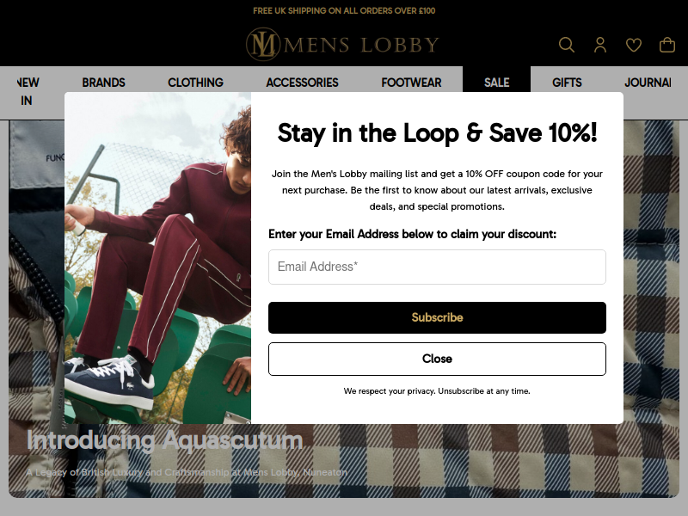Open the shopping bag icon
The height and width of the screenshot is (516, 688).
(667, 45)
